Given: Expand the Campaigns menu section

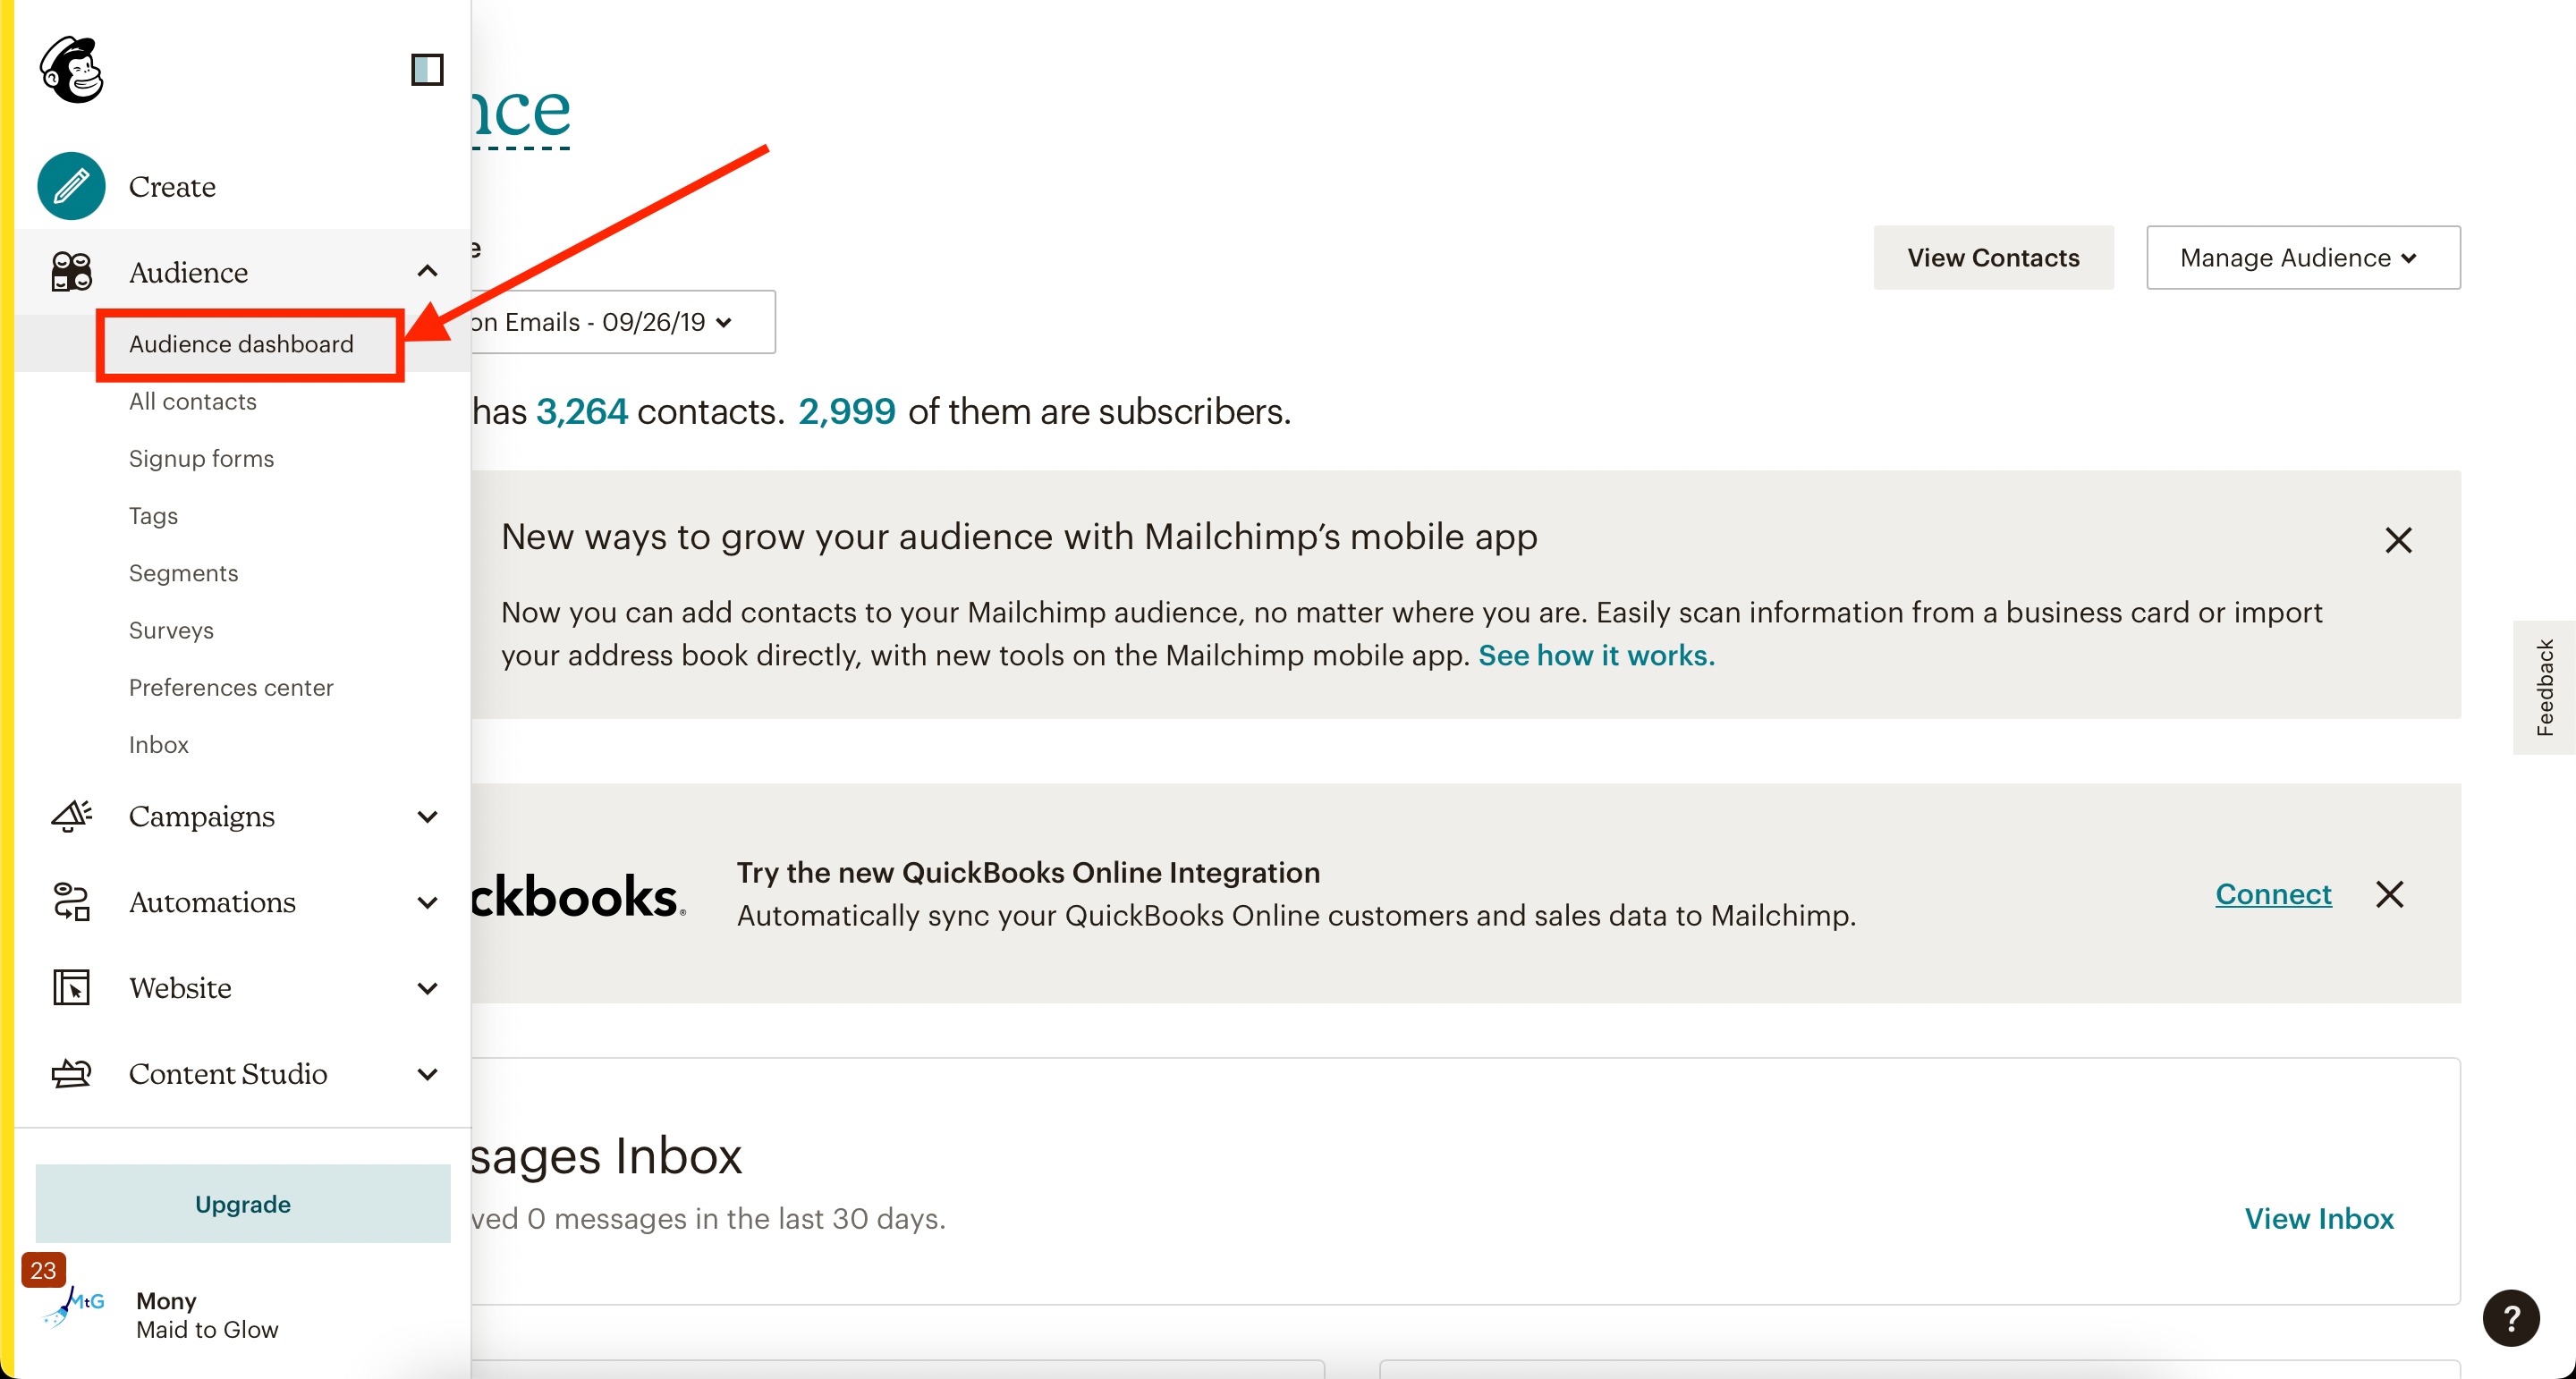Looking at the screenshot, I should 427,817.
